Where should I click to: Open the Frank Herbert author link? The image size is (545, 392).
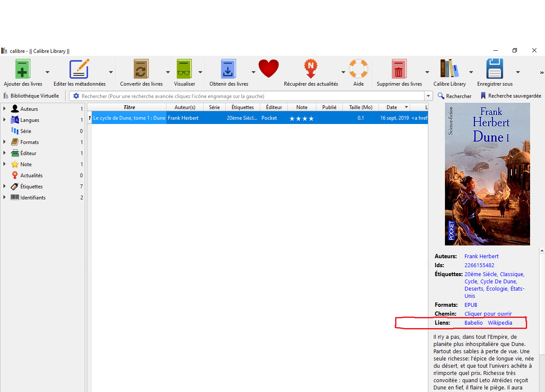pos(482,257)
